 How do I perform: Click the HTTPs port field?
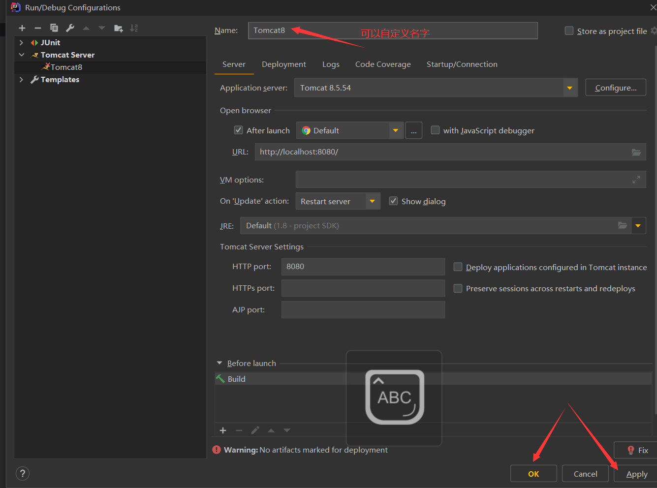coord(363,288)
